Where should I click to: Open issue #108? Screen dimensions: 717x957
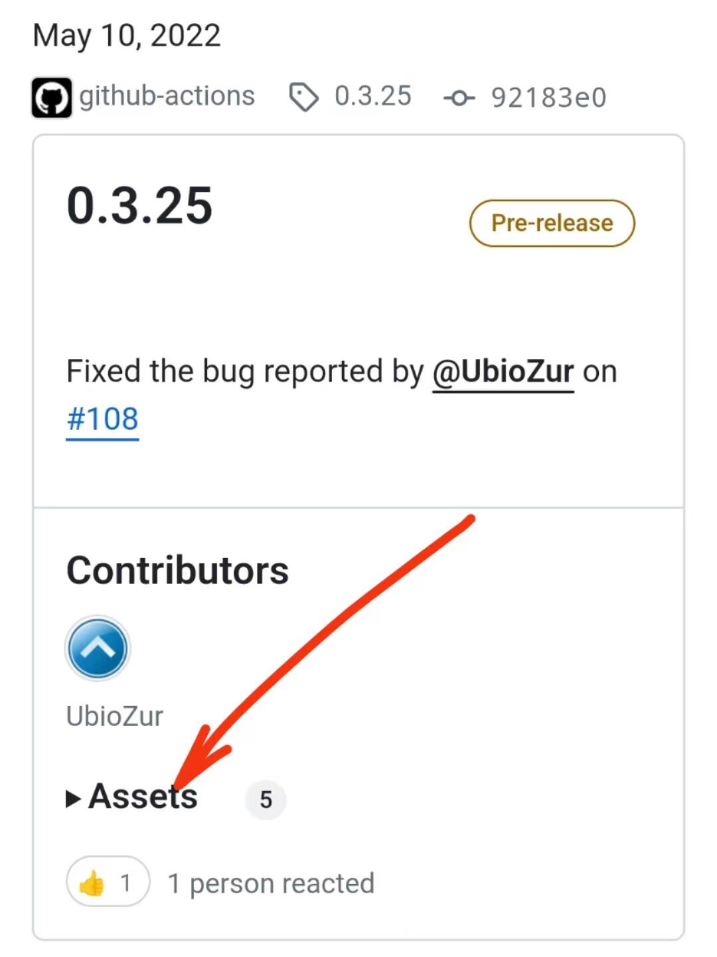[x=102, y=419]
